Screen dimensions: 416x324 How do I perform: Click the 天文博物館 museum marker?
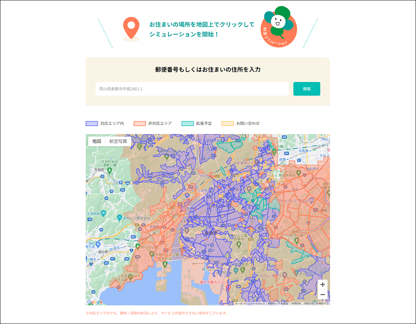point(104,213)
